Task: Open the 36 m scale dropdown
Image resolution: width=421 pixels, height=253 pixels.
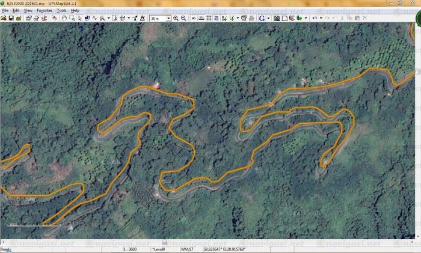Action: [x=168, y=18]
